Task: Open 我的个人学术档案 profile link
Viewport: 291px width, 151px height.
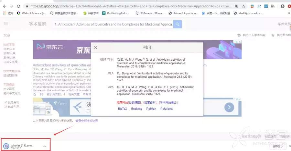Action: click(252, 35)
